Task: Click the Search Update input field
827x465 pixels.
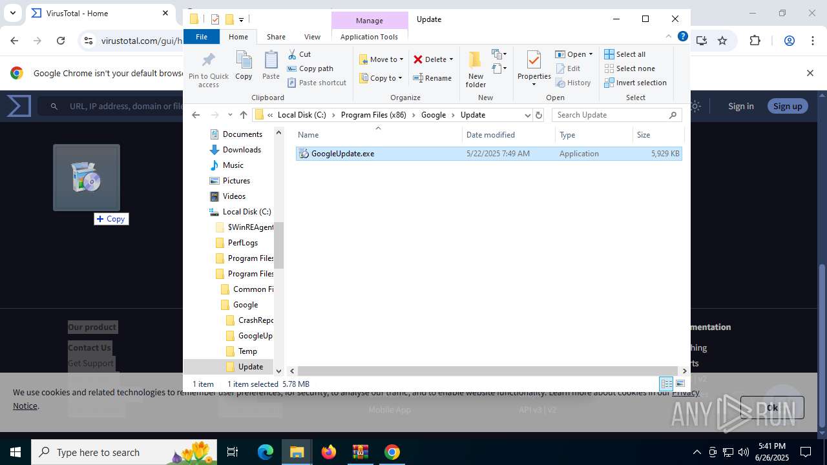Action: click(610, 115)
